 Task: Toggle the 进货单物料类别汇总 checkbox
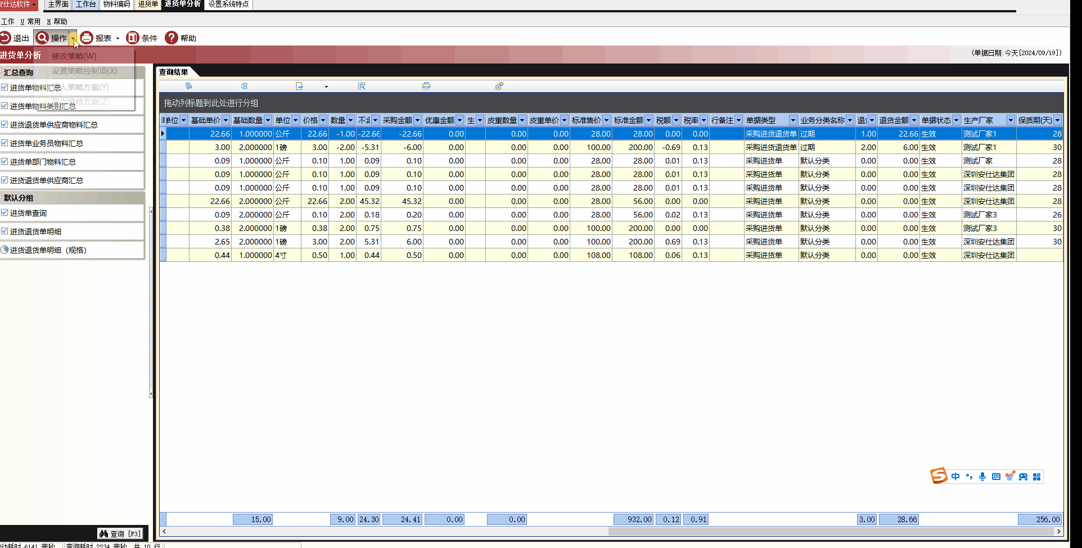(x=4, y=106)
